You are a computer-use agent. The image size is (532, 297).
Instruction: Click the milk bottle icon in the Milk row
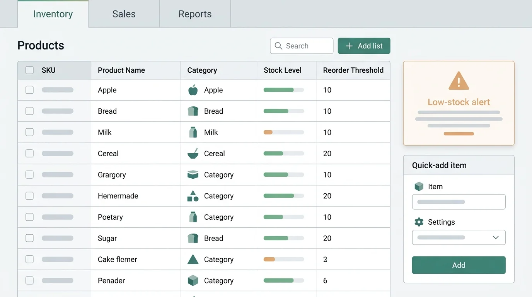pyautogui.click(x=193, y=132)
